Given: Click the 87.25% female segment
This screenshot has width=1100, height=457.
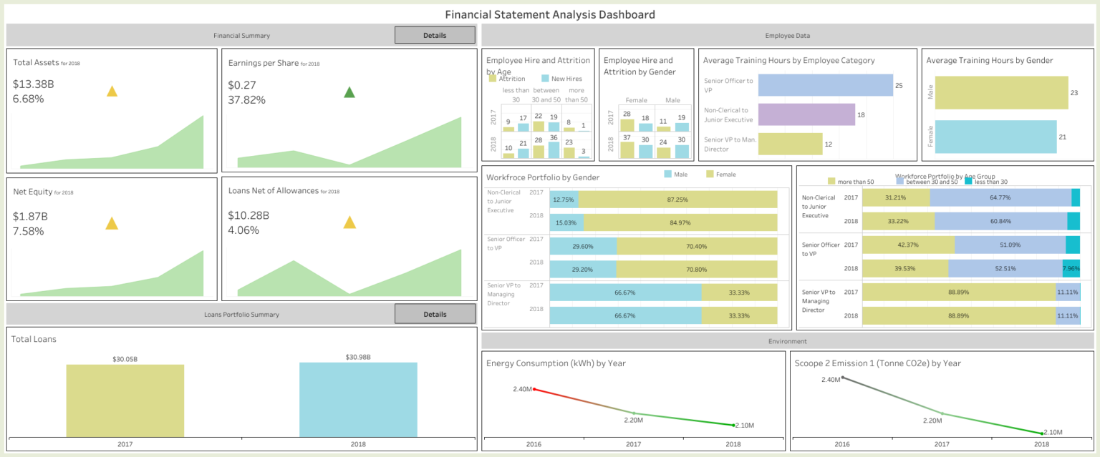Looking at the screenshot, I should (x=677, y=200).
